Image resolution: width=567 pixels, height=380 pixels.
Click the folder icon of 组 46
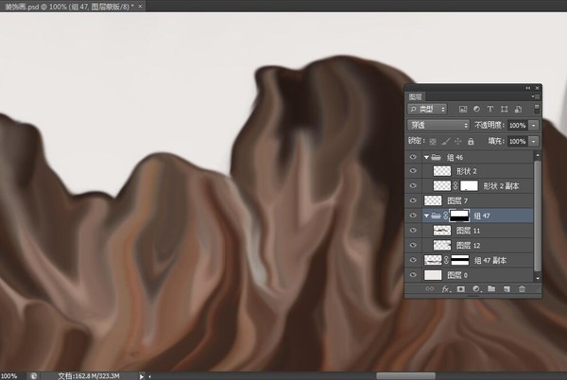point(436,157)
